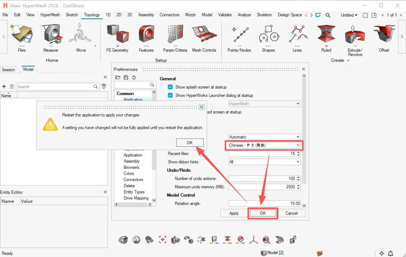Open the Untitled page dropdown
The height and width of the screenshot is (257, 406).
pos(349,15)
